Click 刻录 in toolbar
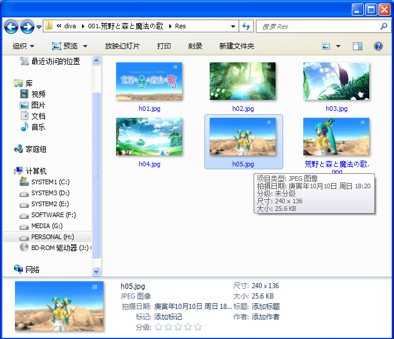Screen dimensions: 394x339 coord(195,46)
